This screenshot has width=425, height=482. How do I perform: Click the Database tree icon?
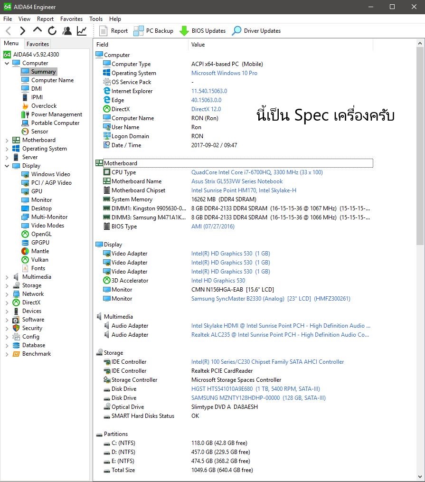(16, 346)
